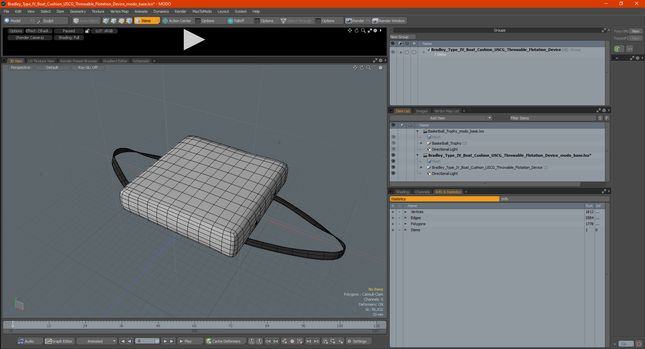Select Polygons selection mode icon
Viewport: 645px width, 349px height.
[121, 21]
